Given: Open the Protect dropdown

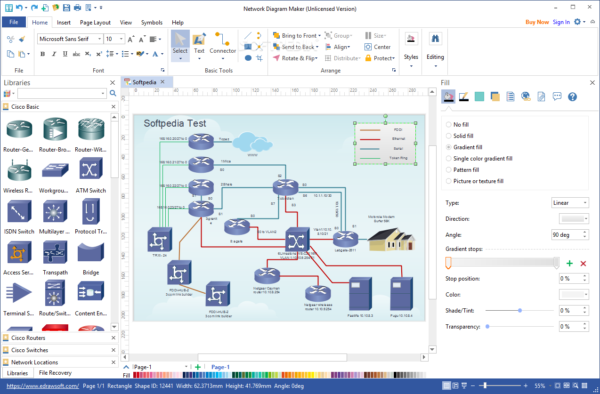Looking at the screenshot, I should click(x=380, y=58).
